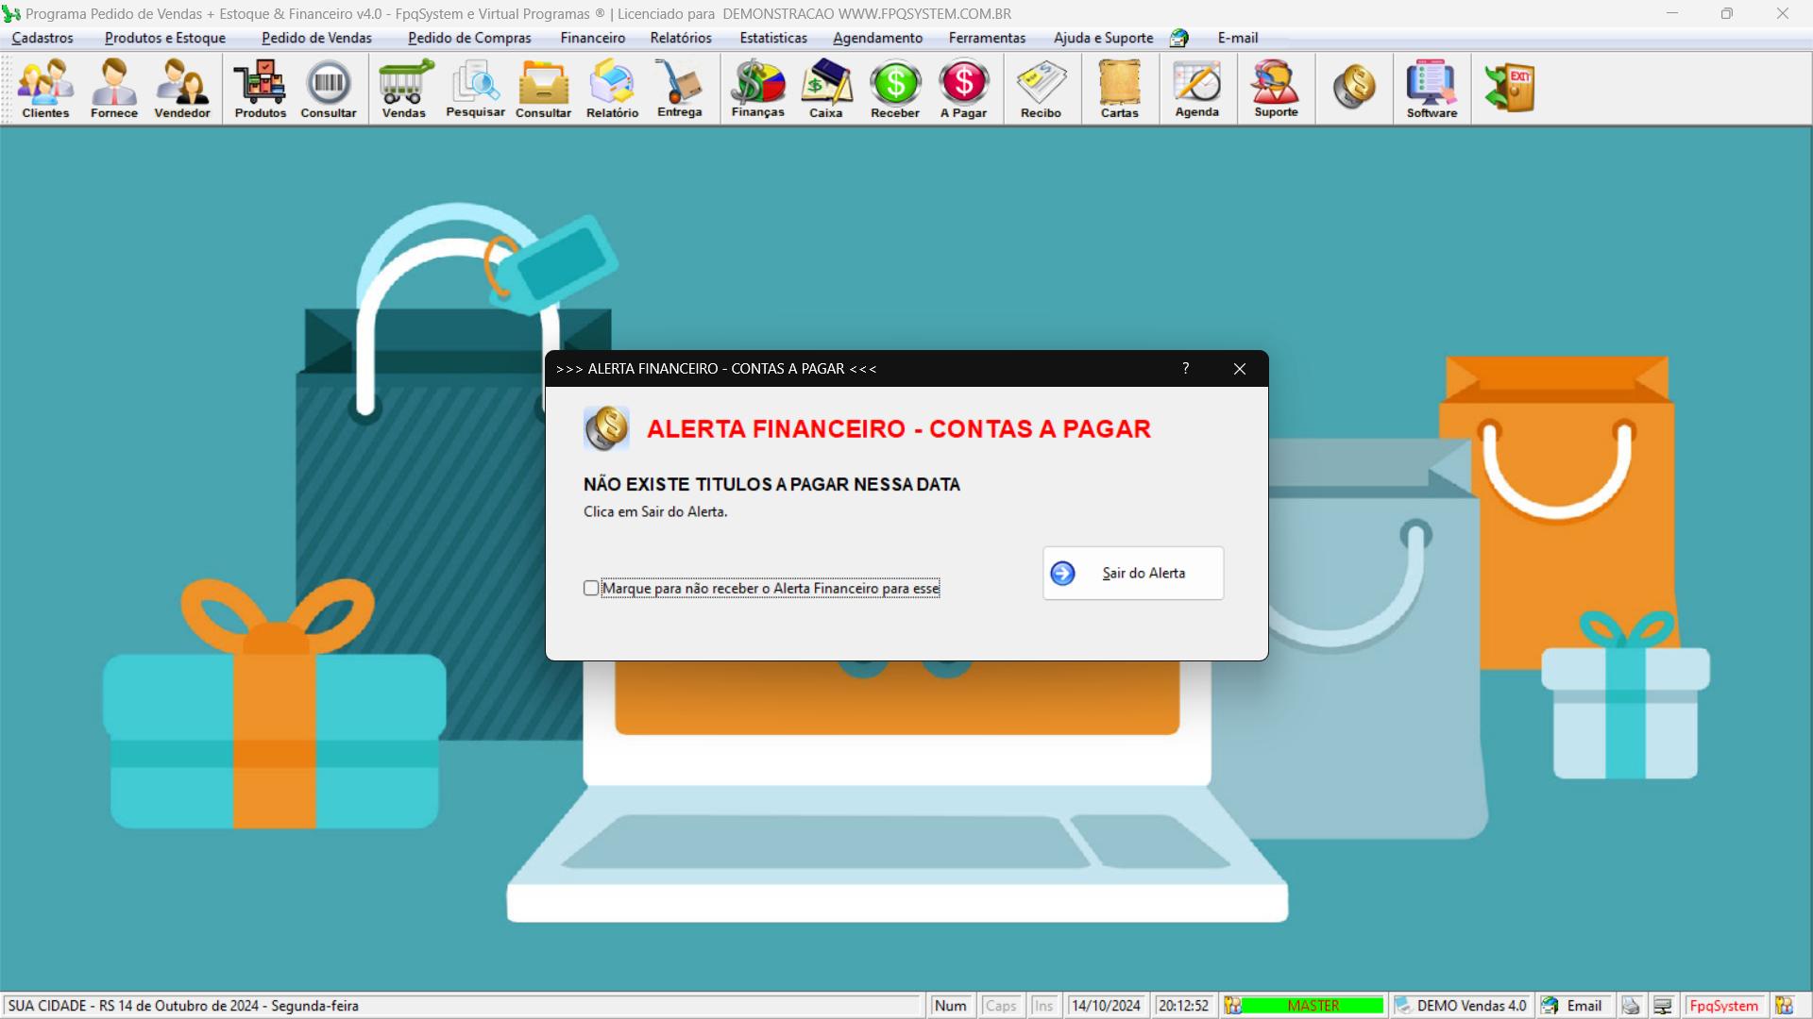Open the Relatórios menu tab
Viewport: 1813px width, 1019px height.
[x=681, y=38]
